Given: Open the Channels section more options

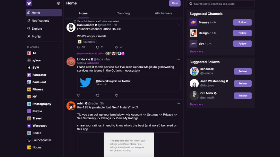Looking at the screenshot, I should pos(59,47).
